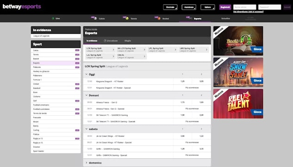293x167 pixels.
Task: Select Hockey su ghiaccio in Sport list
Action: click(56, 72)
